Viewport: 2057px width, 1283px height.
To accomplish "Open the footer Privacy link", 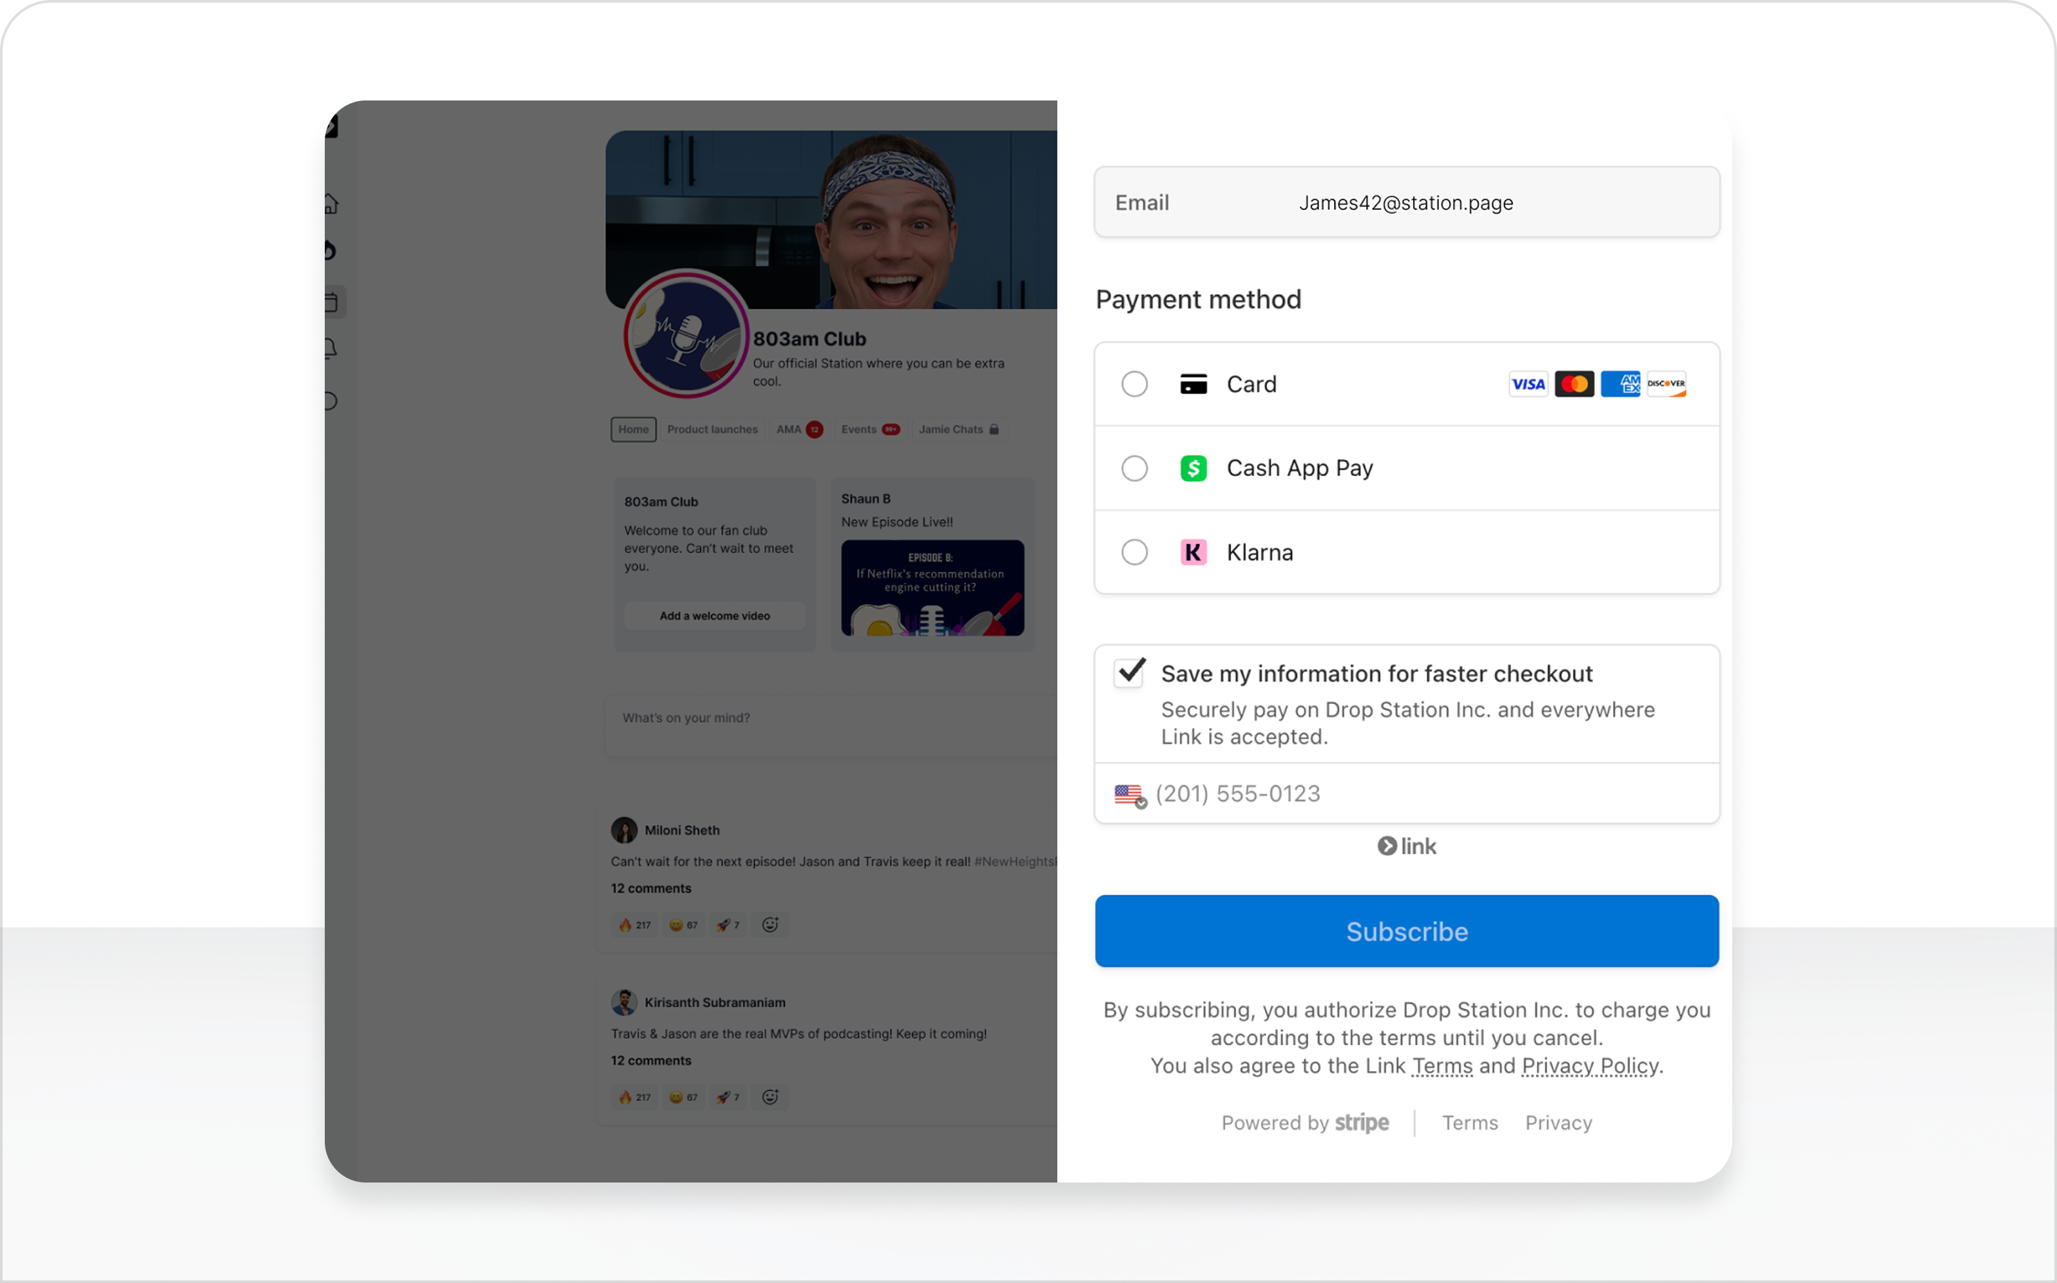I will click(x=1559, y=1123).
